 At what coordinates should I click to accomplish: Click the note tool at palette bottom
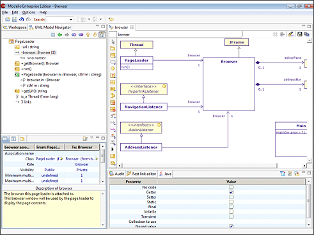[x=113, y=163]
